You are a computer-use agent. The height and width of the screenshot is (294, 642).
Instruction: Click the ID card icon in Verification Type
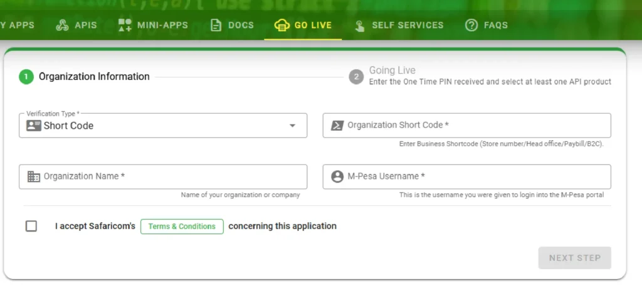pyautogui.click(x=33, y=126)
